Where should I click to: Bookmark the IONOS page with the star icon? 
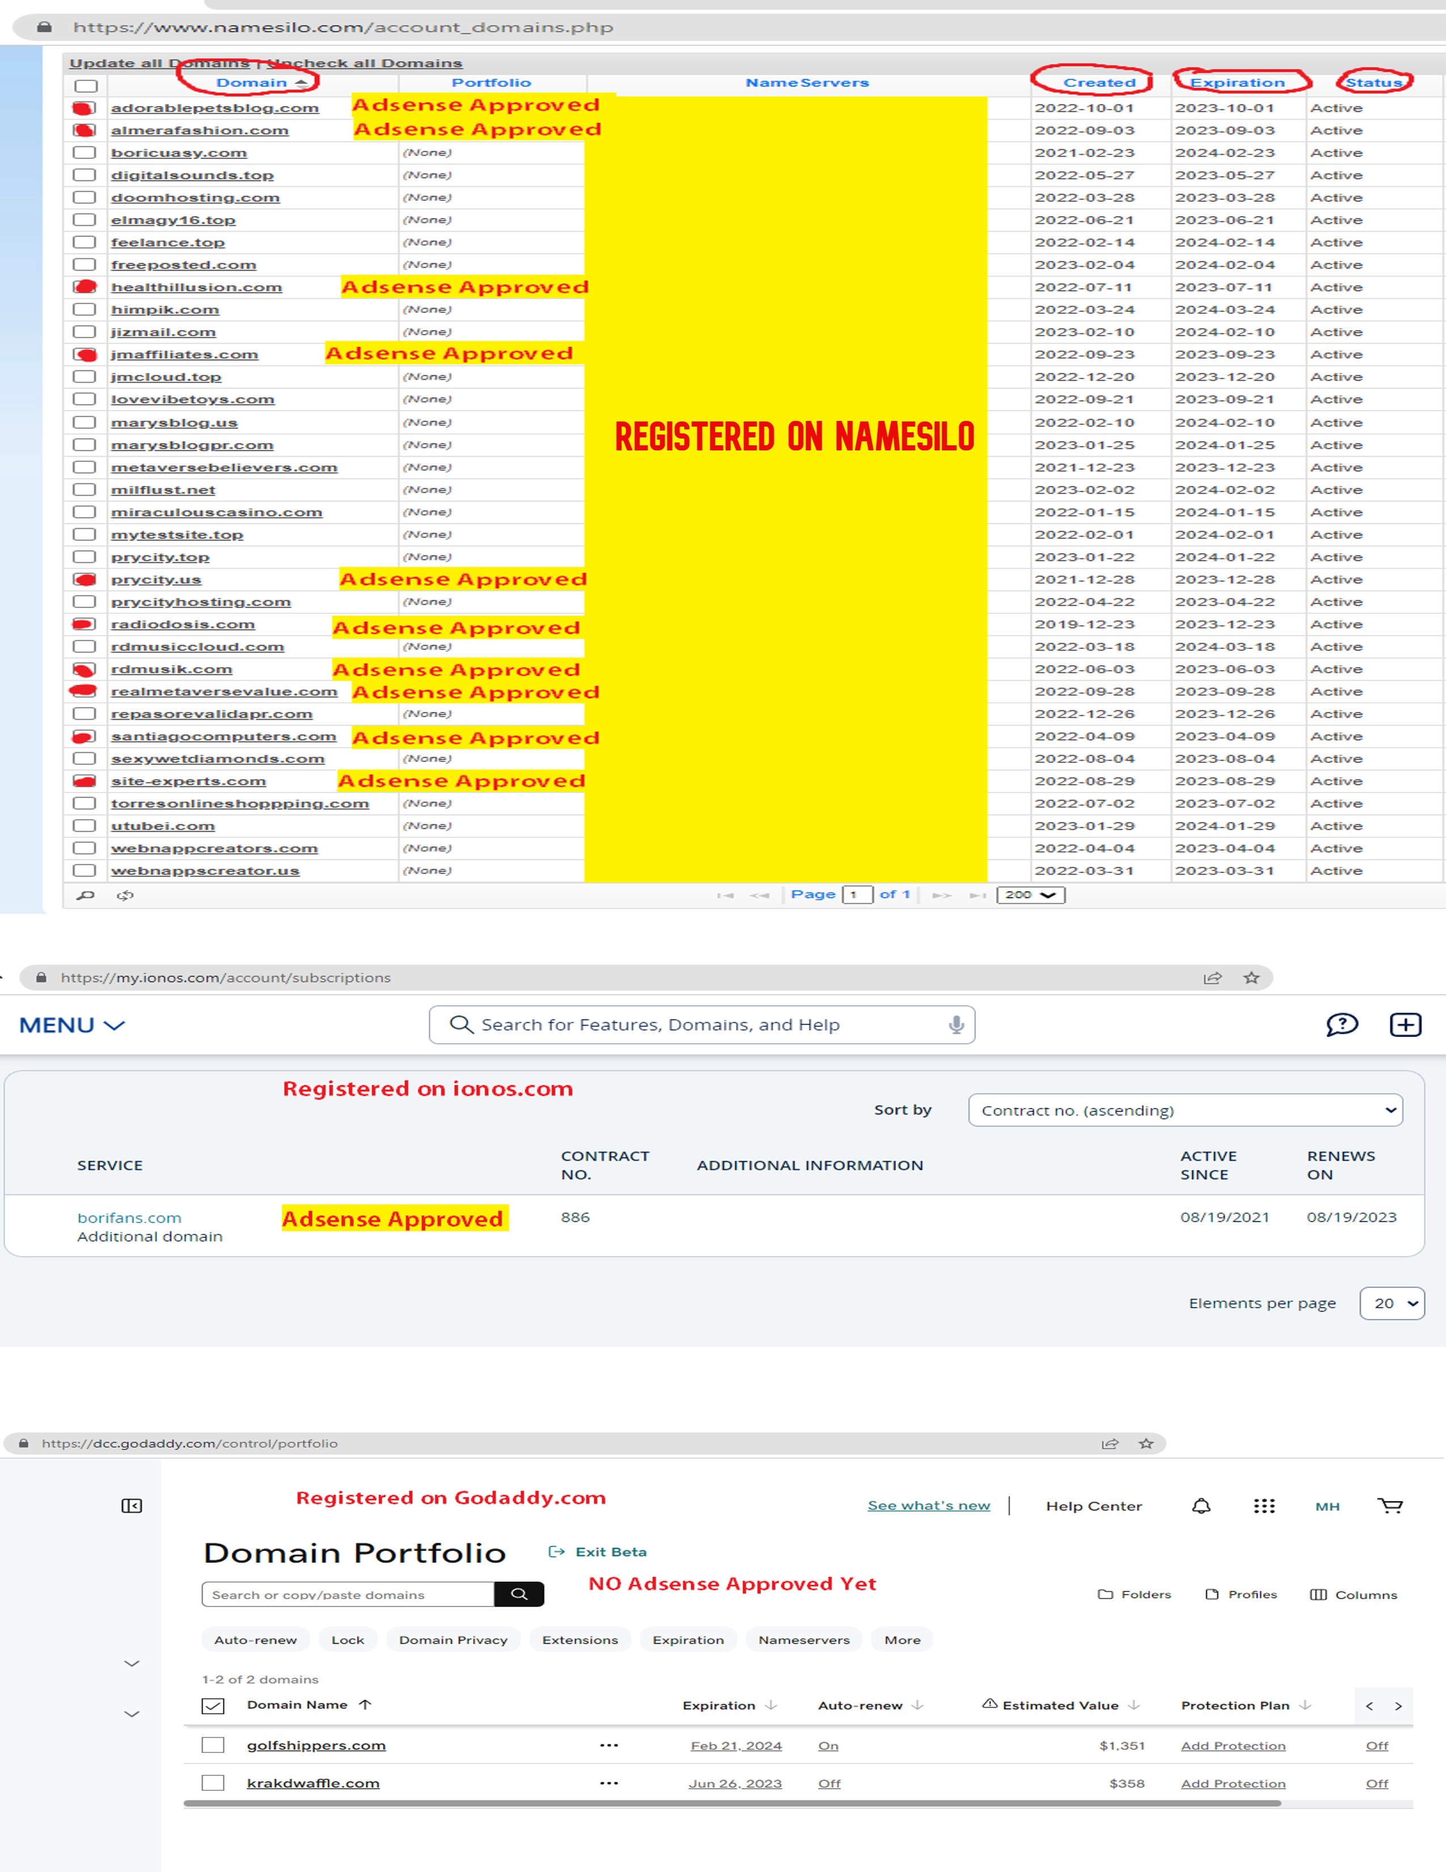(x=1251, y=978)
